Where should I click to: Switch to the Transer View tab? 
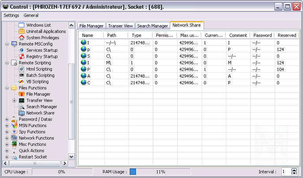(x=120, y=26)
